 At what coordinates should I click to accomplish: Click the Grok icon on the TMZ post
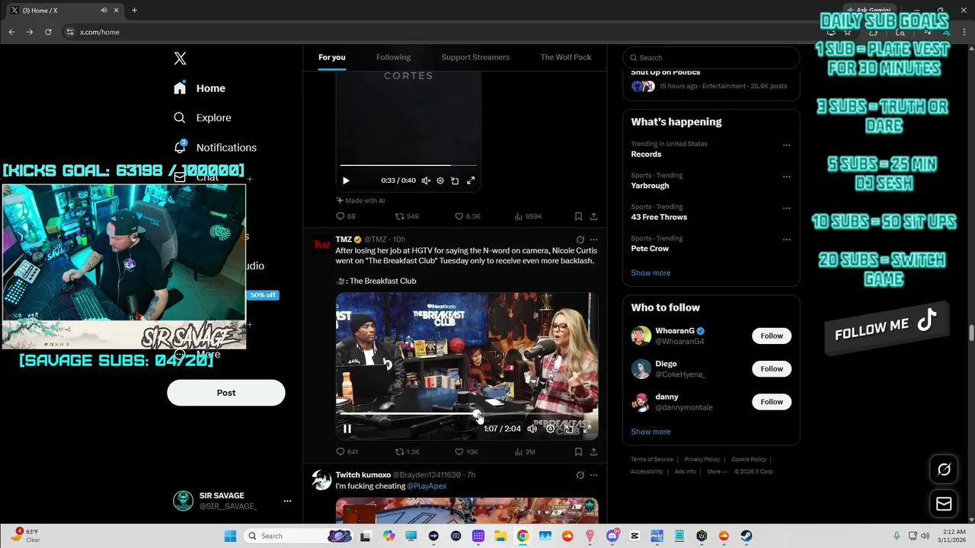[580, 240]
